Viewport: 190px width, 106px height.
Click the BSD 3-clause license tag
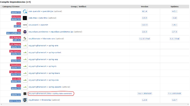click(x=15, y=101)
